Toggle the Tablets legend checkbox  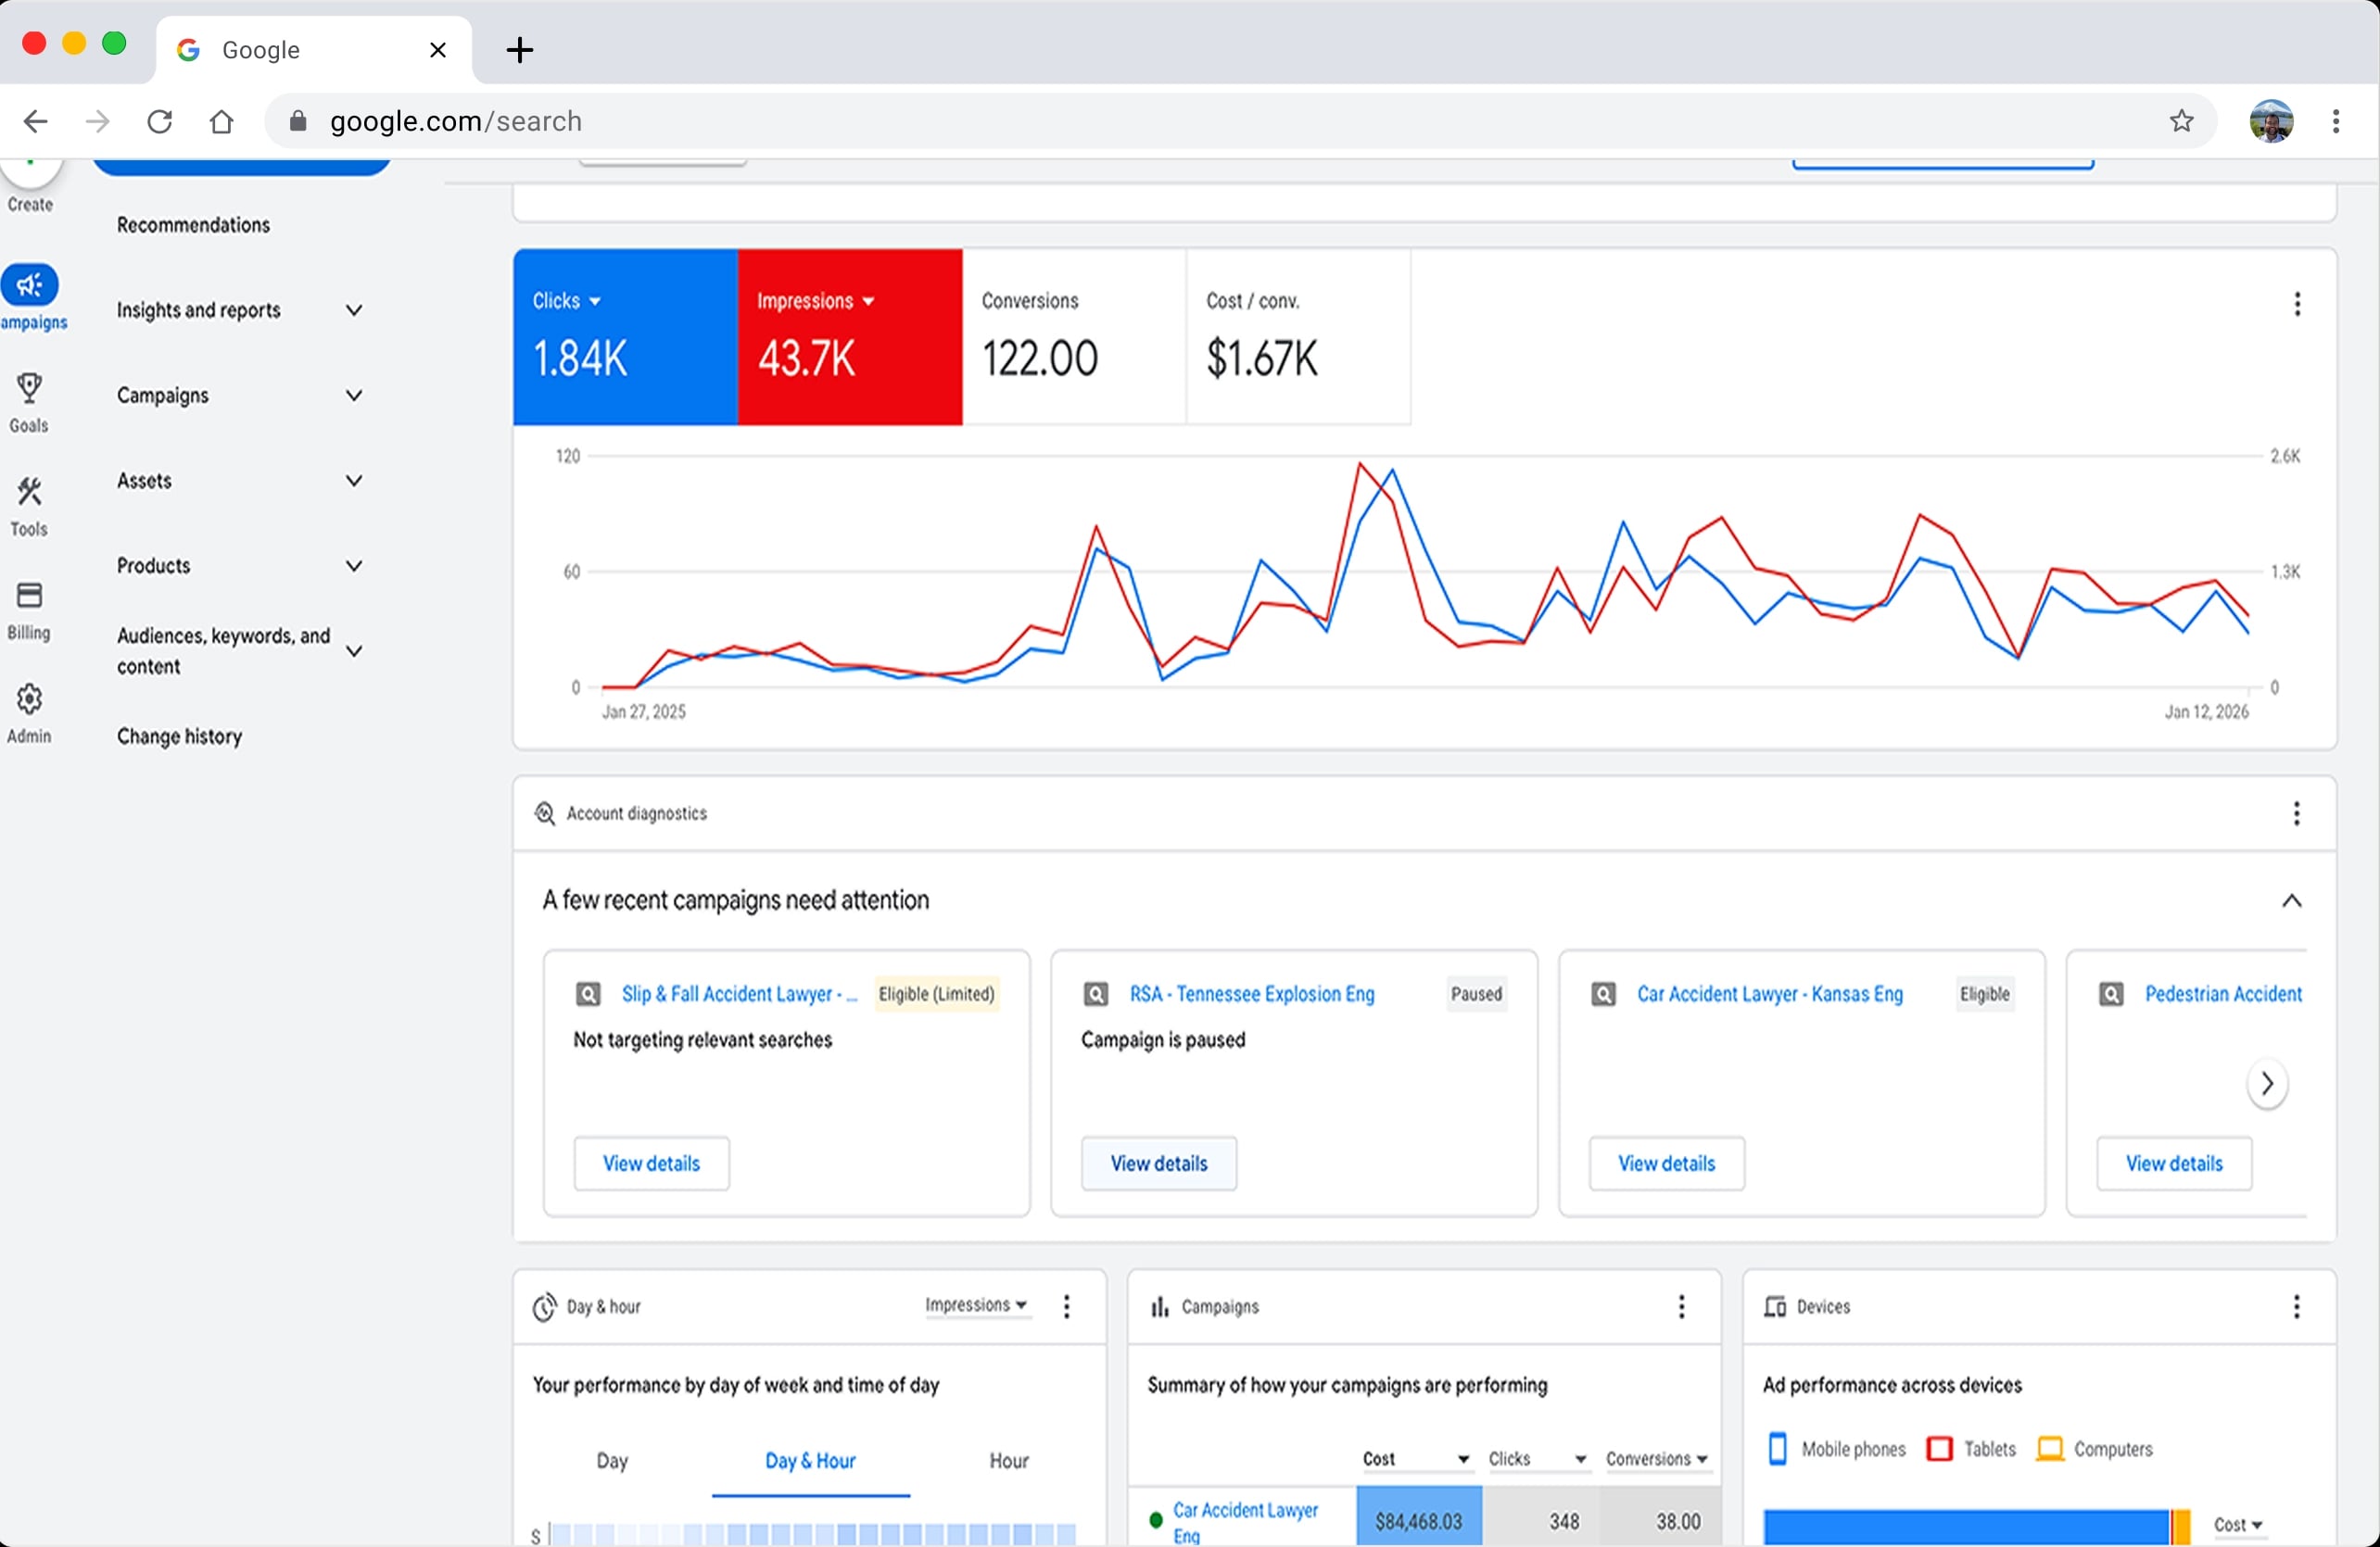[1939, 1448]
